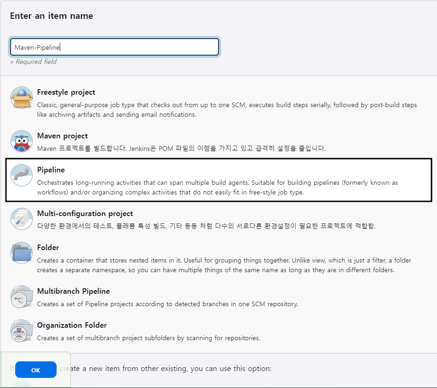Click the Freestyle project description text
The height and width of the screenshot is (388, 437).
[x=227, y=110]
